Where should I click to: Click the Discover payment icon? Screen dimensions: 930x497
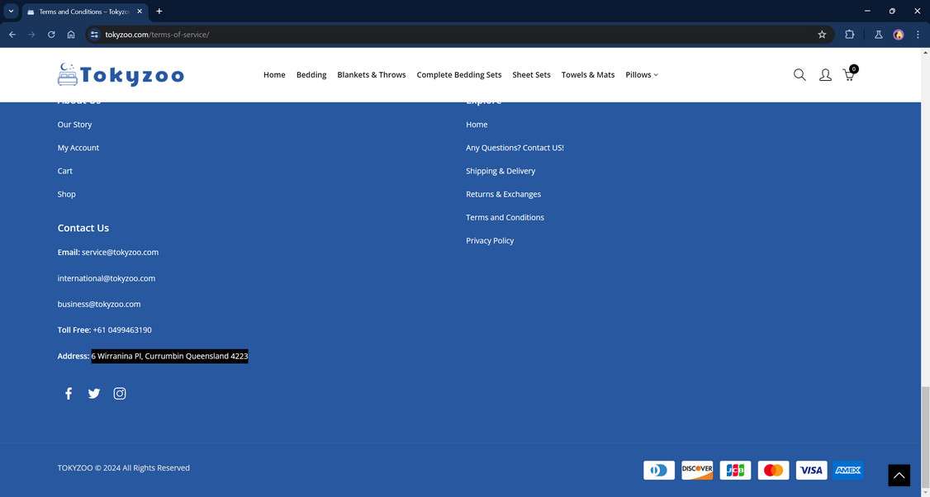(697, 471)
